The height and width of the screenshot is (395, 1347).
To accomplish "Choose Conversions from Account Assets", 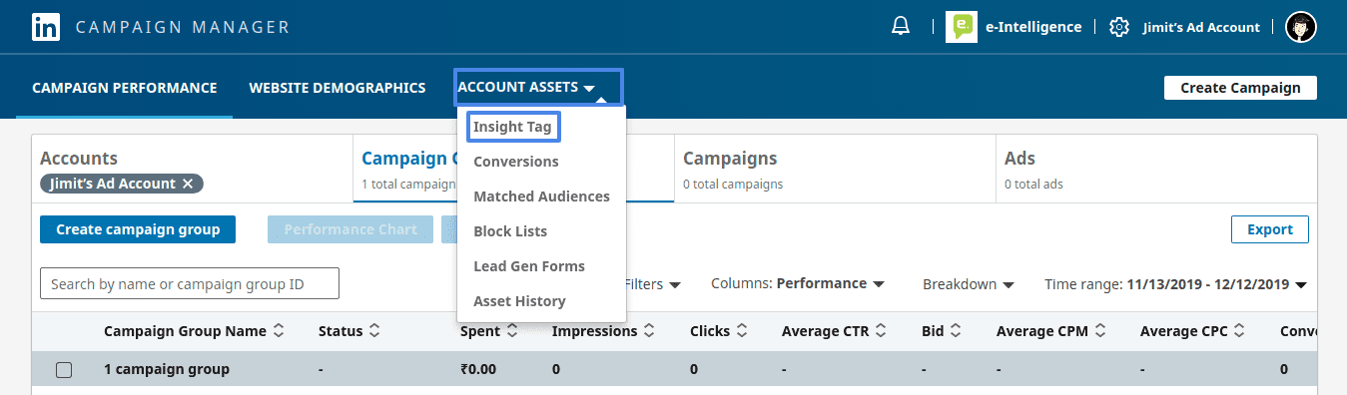I will click(516, 162).
